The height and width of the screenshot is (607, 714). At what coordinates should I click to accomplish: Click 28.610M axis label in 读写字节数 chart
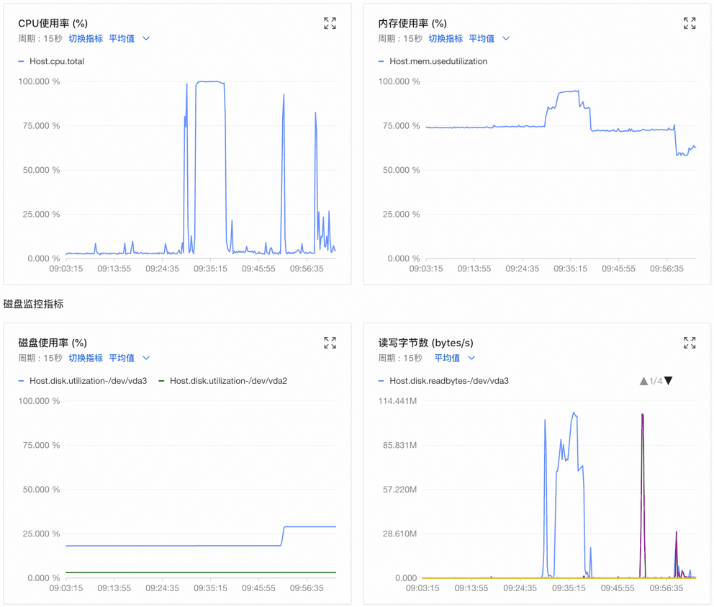coord(399,534)
